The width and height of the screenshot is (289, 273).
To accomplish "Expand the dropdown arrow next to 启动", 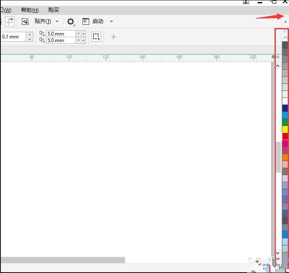I will [x=111, y=21].
